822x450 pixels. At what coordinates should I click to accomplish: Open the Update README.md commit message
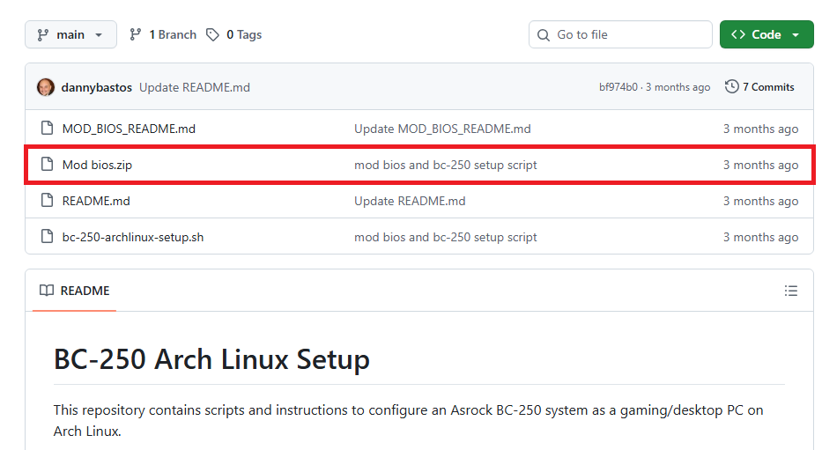point(195,87)
